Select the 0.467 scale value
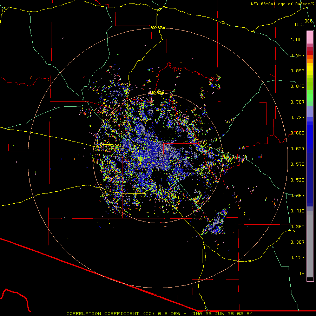 coord(297,196)
